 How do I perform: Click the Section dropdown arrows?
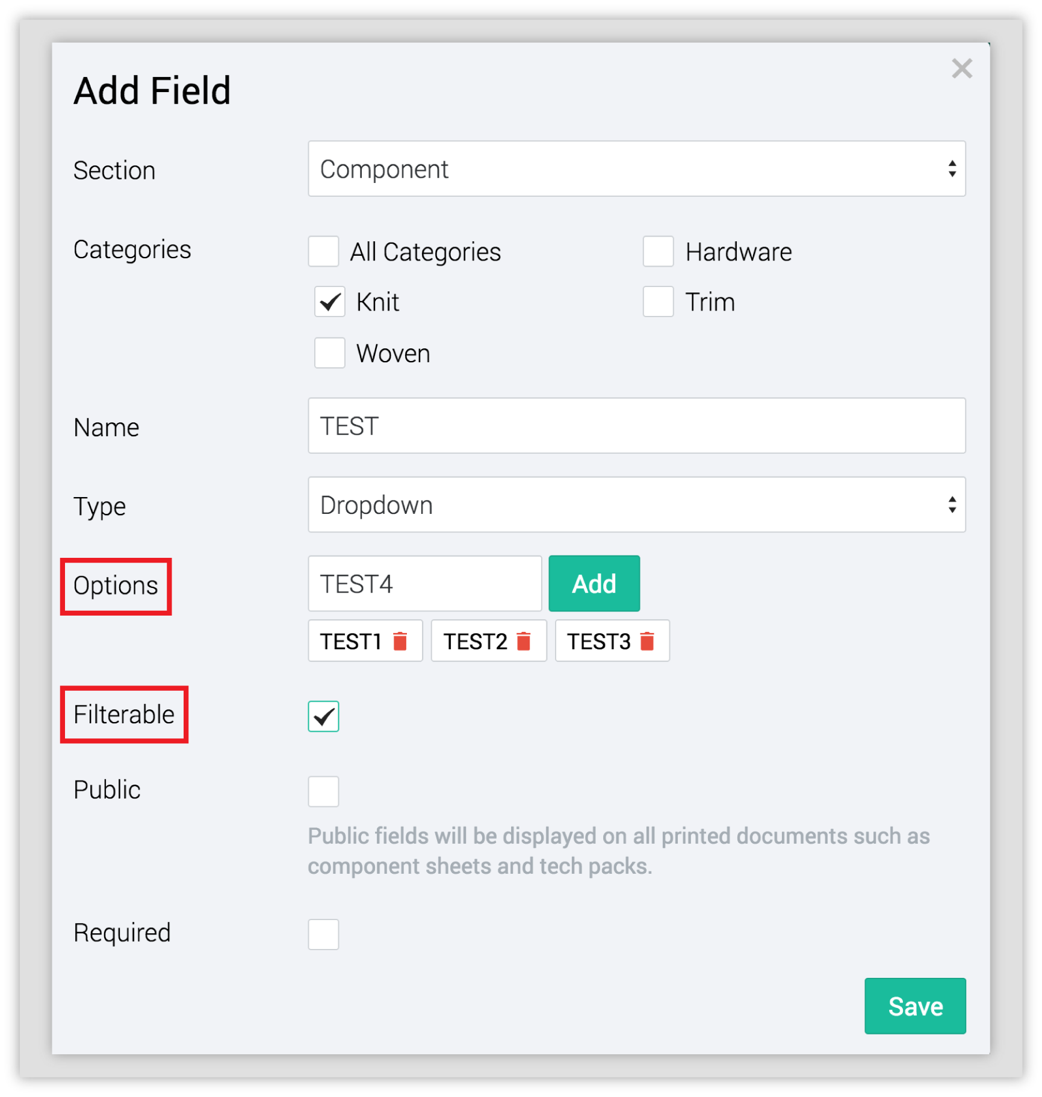coord(952,169)
